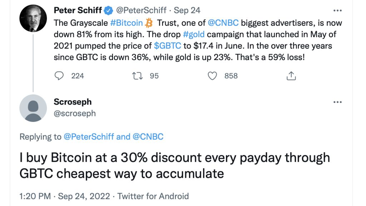Click Scroseph's avatar placeholder

point(33,108)
